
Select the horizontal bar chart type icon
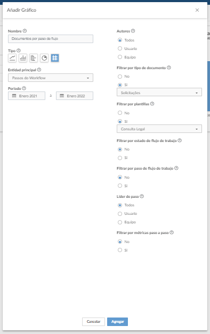click(x=34, y=58)
